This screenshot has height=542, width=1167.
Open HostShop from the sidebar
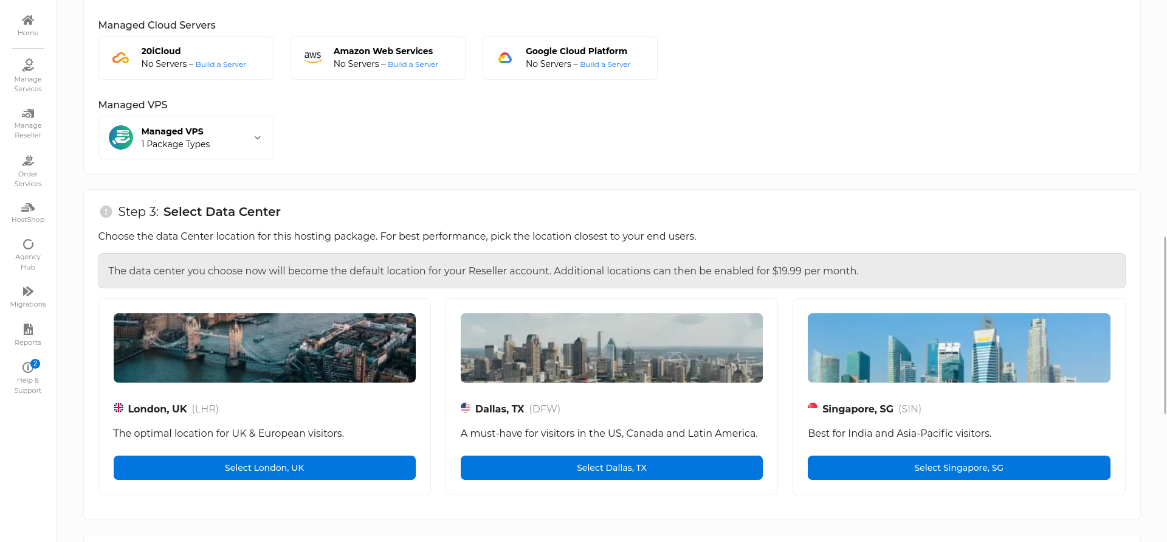(x=28, y=213)
